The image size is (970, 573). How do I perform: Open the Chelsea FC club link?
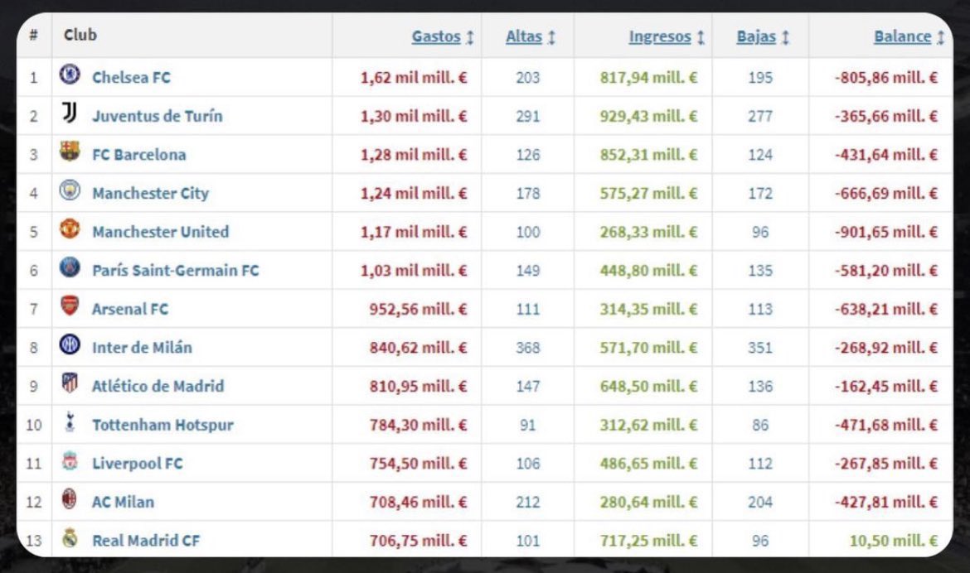tap(131, 77)
